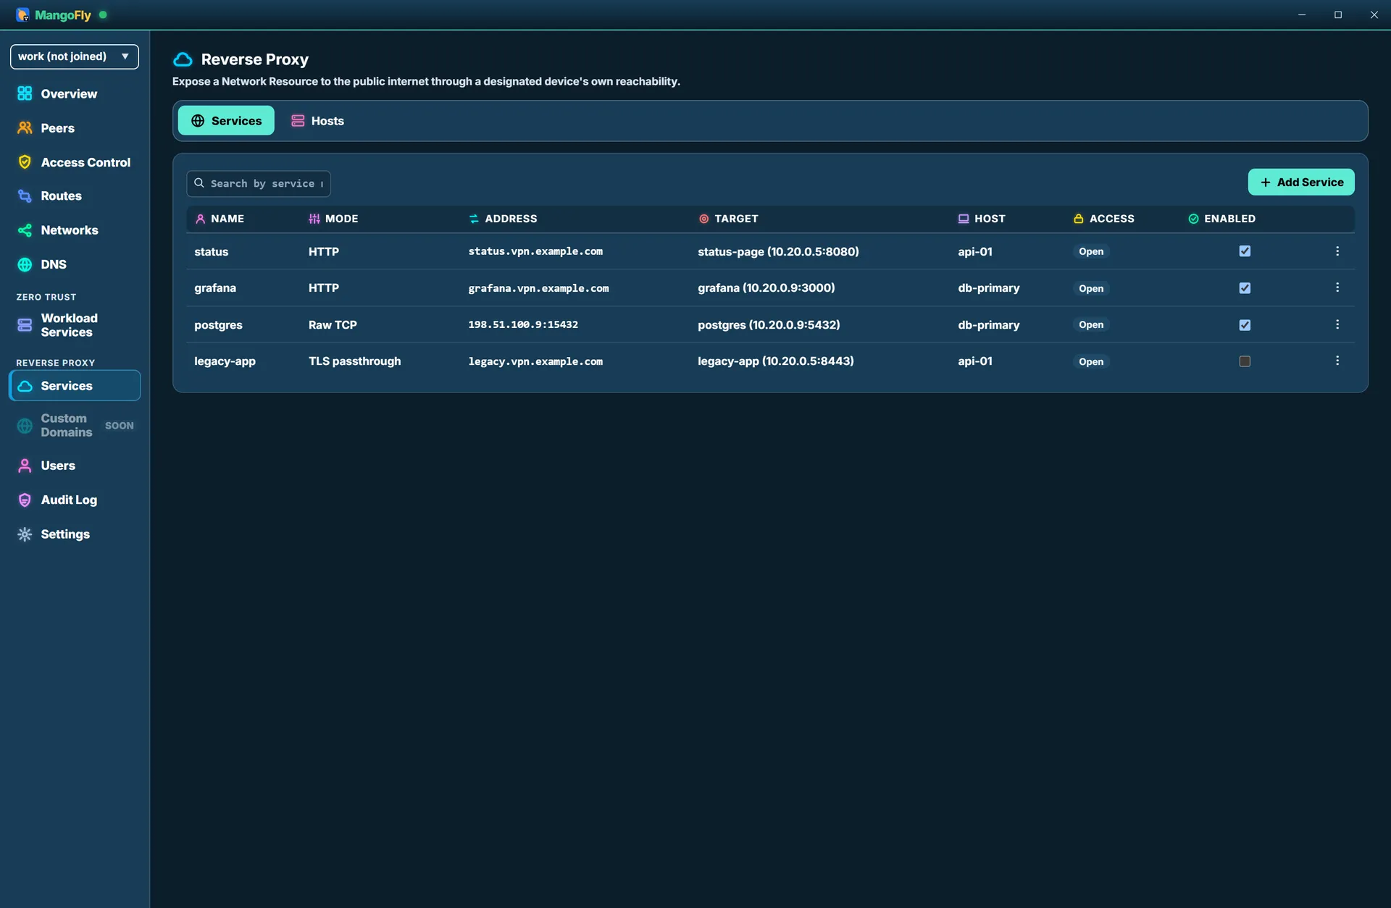The image size is (1391, 908).
Task: Switch to the Services tab
Action: click(x=226, y=121)
